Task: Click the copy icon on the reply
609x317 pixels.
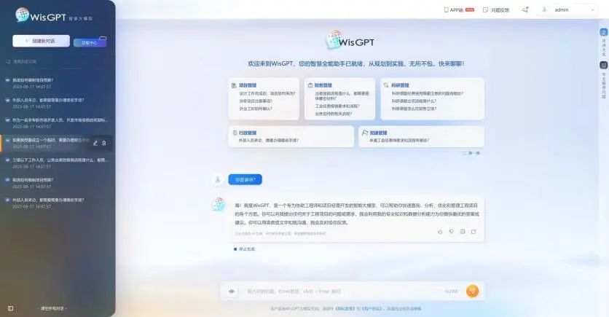Action: tap(463, 232)
